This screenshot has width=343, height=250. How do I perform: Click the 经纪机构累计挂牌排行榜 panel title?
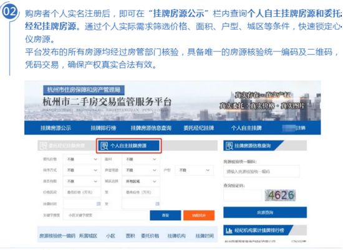[259, 230]
